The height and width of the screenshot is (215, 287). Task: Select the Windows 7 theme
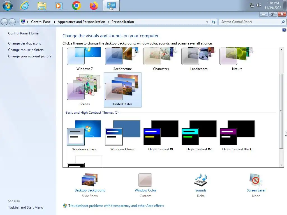[x=85, y=59]
